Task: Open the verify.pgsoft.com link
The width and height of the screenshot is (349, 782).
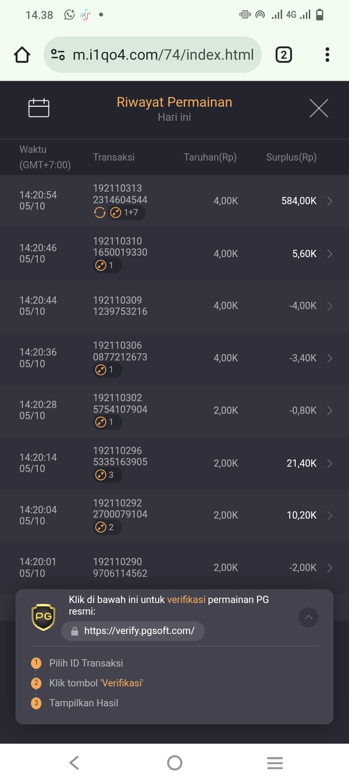Action: pos(133,631)
